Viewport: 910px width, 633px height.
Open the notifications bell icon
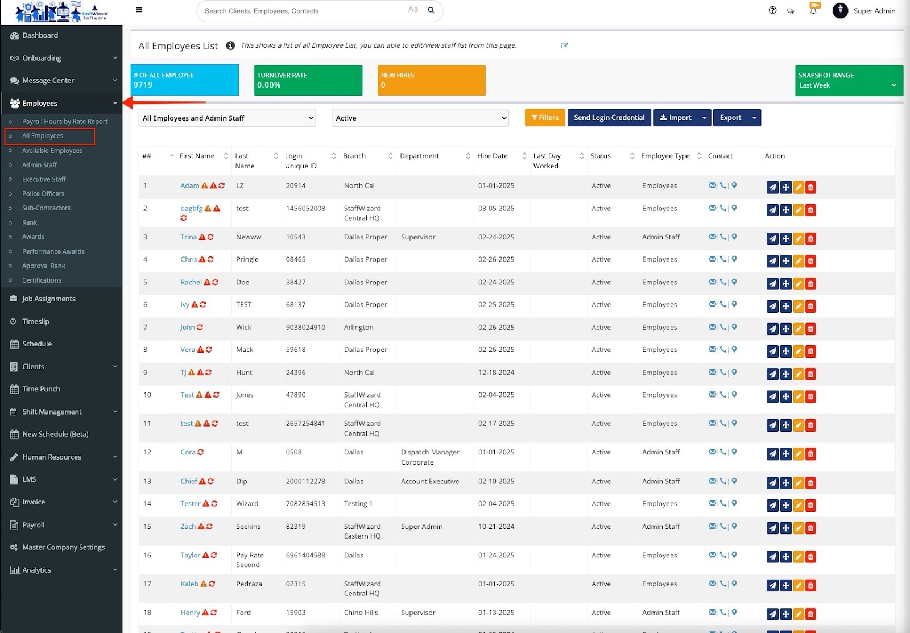pos(813,11)
